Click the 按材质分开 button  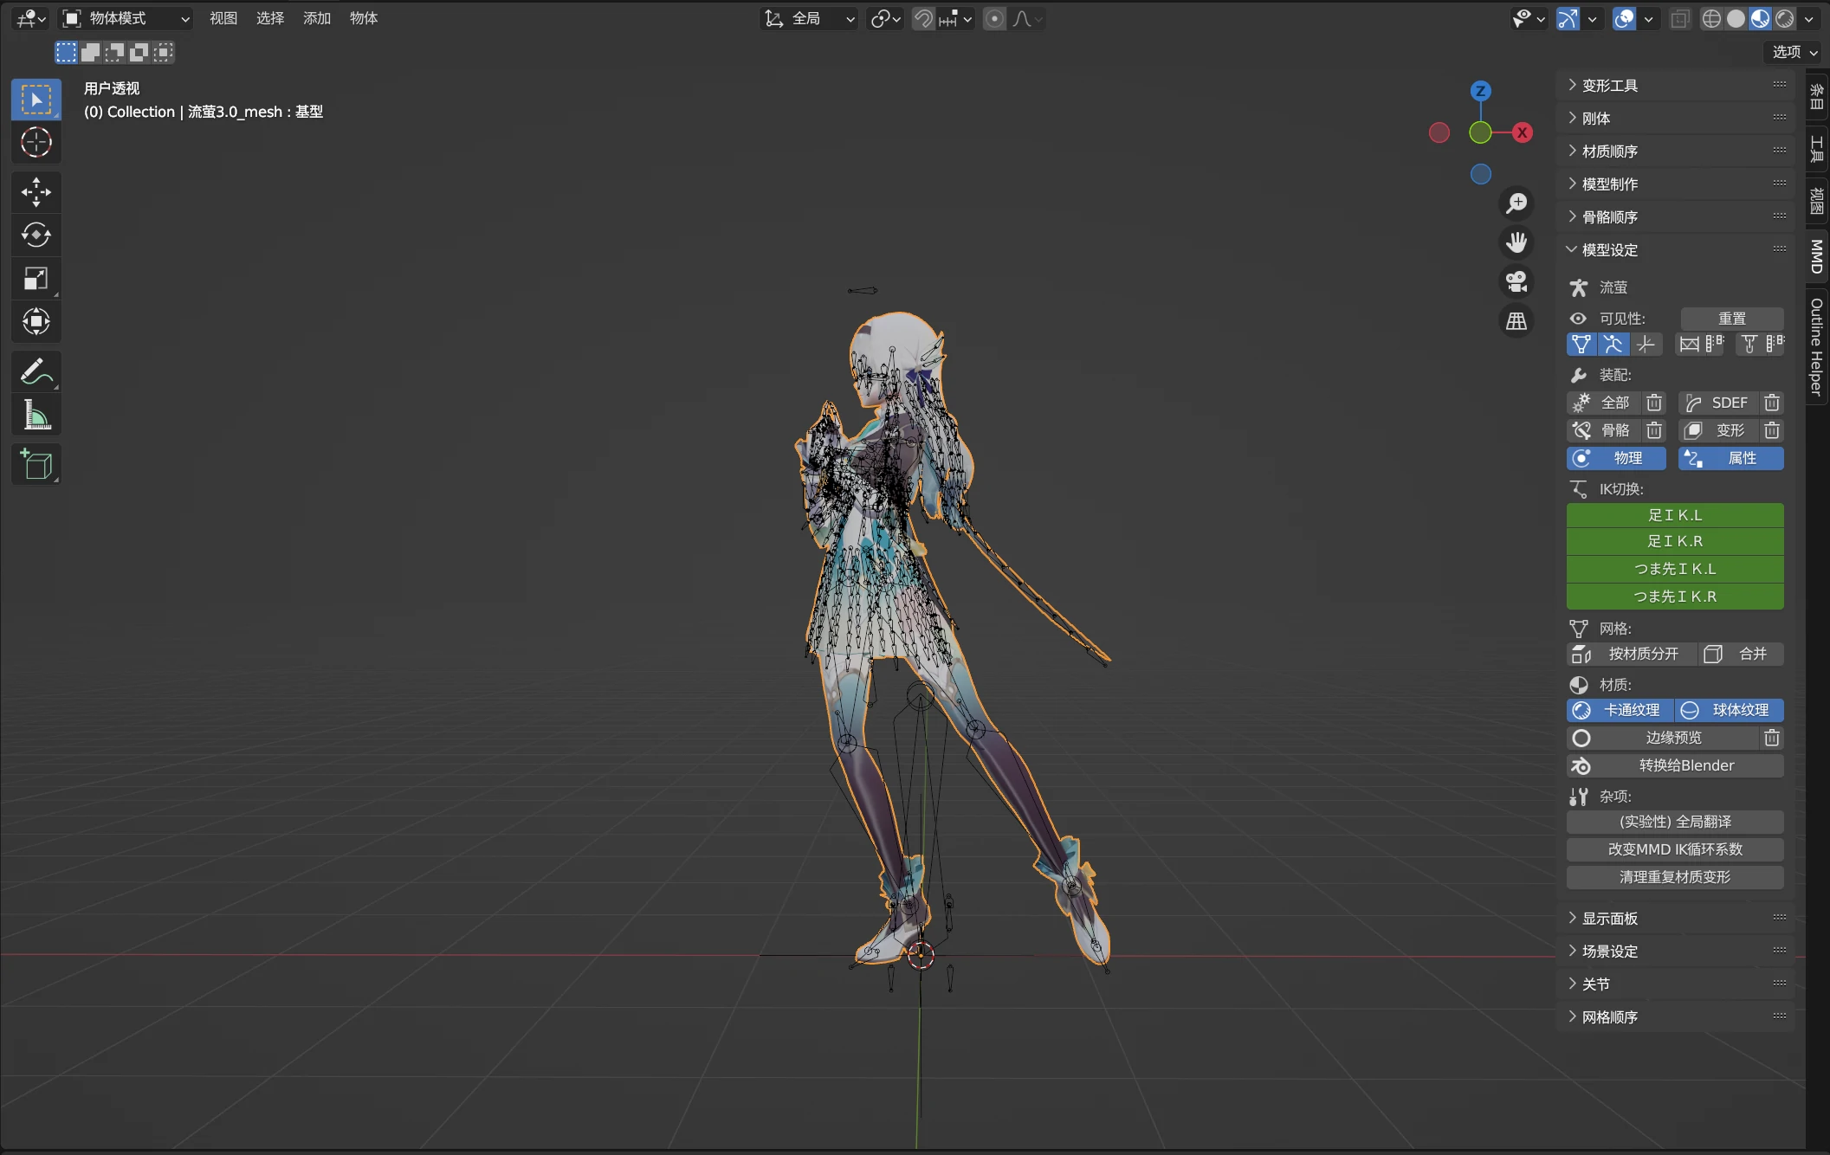[x=1632, y=654]
